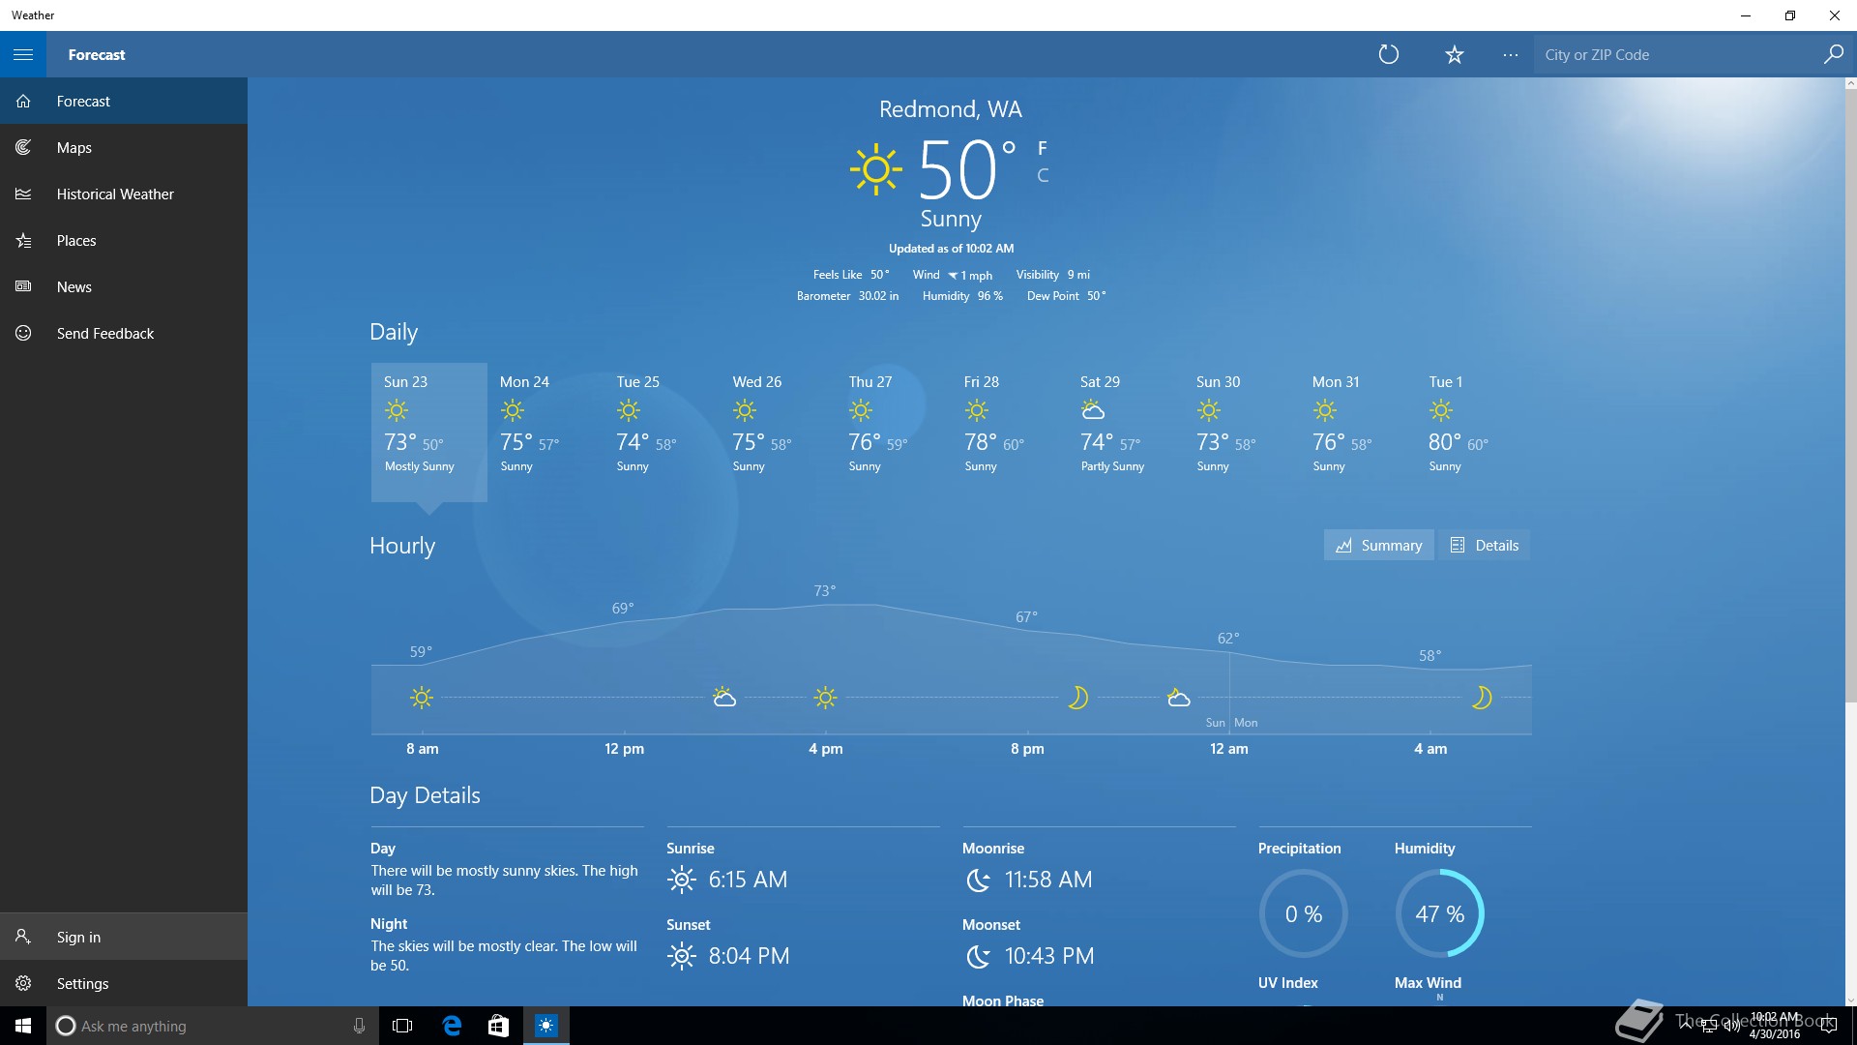Viewport: 1857px width, 1045px height.
Task: Click the 8 am sunny icon
Action: click(x=422, y=697)
